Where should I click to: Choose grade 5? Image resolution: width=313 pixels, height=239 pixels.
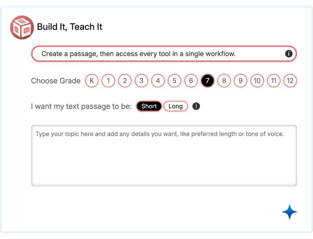(x=174, y=81)
